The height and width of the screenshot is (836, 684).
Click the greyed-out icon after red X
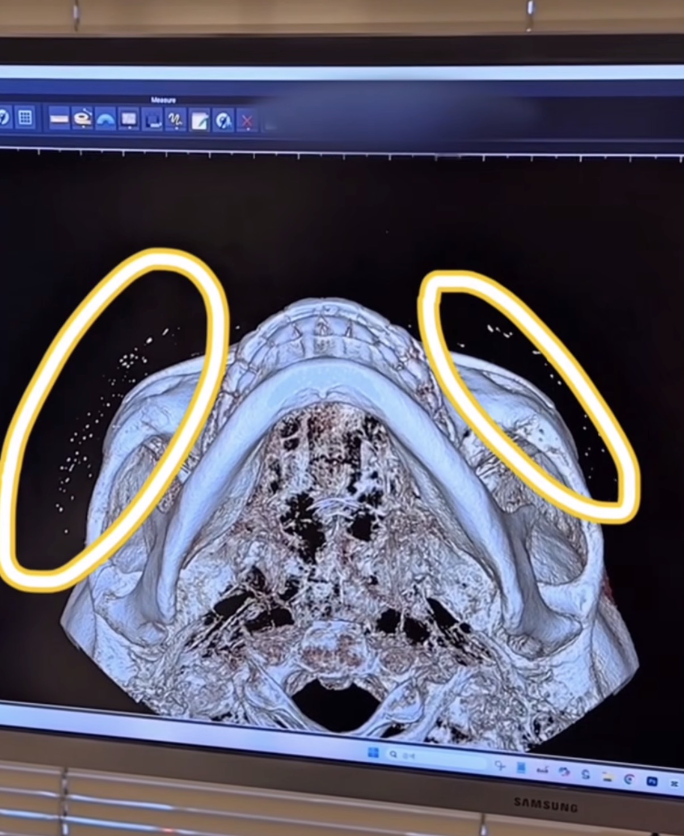click(271, 122)
